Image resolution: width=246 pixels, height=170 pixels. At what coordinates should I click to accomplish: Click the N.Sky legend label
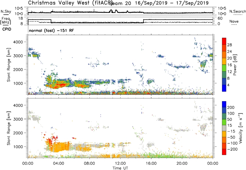[6, 11]
